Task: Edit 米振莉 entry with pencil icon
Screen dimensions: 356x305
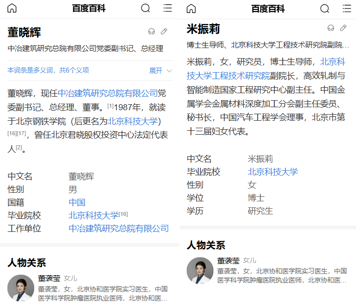Action: [x=343, y=28]
